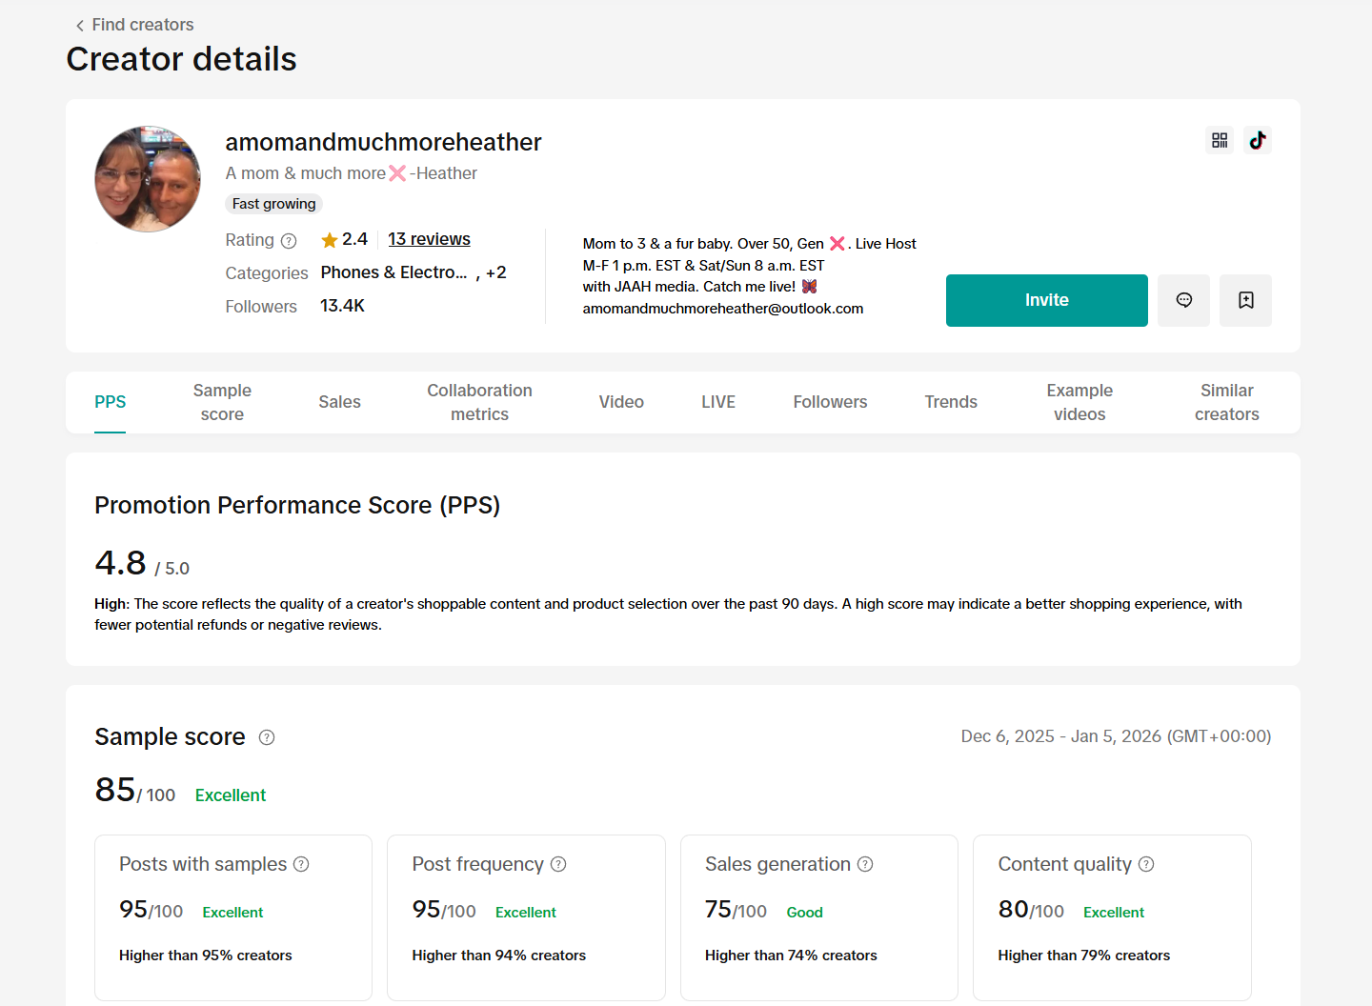The image size is (1372, 1006).
Task: Jump to the Similar creators tab
Action: (x=1226, y=402)
